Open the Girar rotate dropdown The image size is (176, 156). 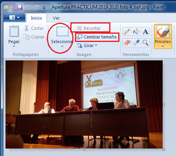pos(87,45)
